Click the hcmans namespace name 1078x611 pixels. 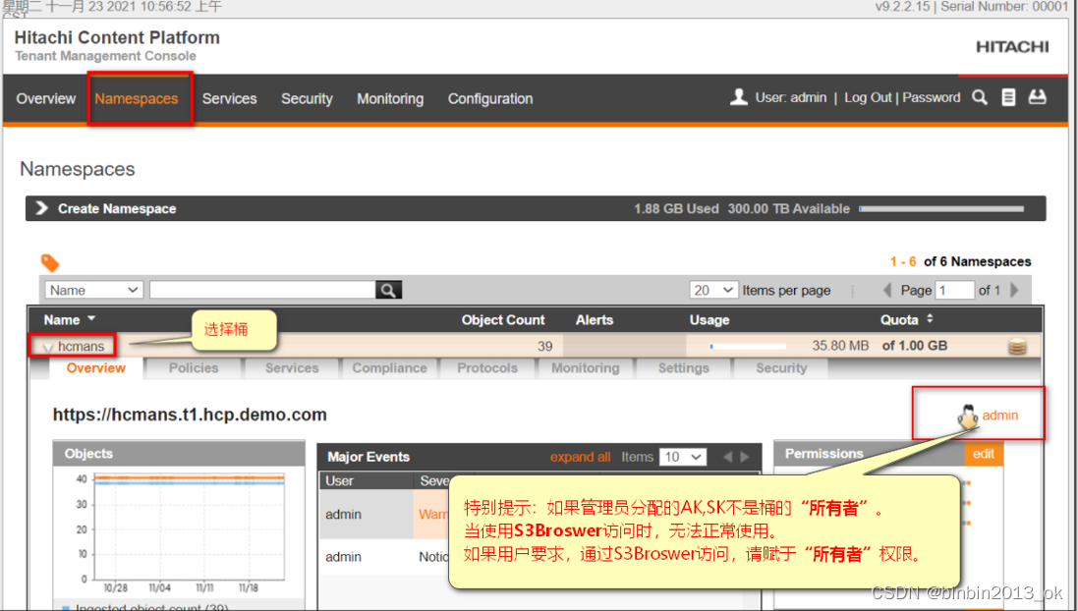[82, 347]
